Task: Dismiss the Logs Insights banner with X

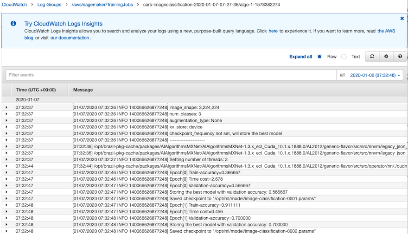Action: click(x=402, y=19)
